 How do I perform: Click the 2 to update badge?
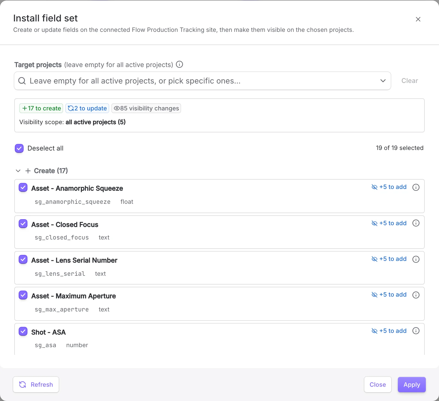(x=87, y=108)
